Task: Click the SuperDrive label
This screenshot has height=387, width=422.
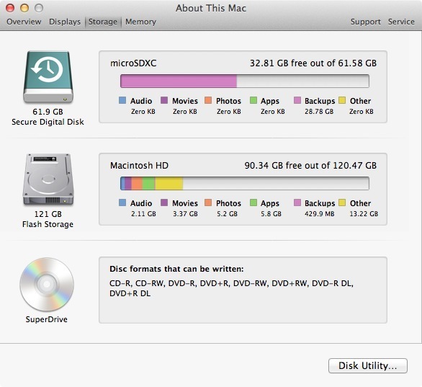Action: [47, 319]
